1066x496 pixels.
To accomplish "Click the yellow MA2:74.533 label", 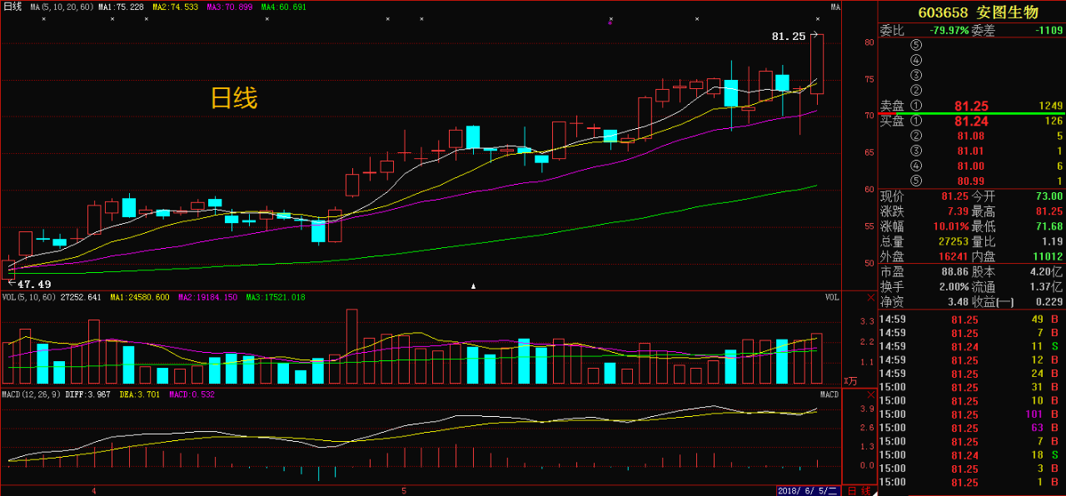I will (175, 7).
